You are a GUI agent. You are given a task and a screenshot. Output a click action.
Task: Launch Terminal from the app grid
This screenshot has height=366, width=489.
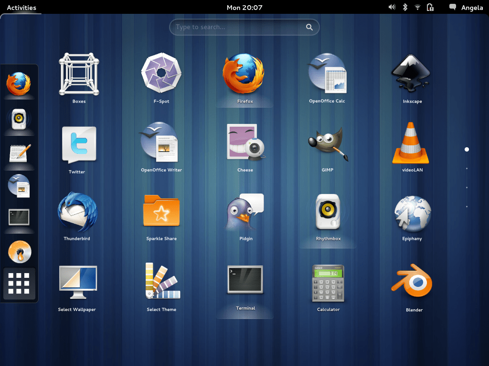(245, 279)
